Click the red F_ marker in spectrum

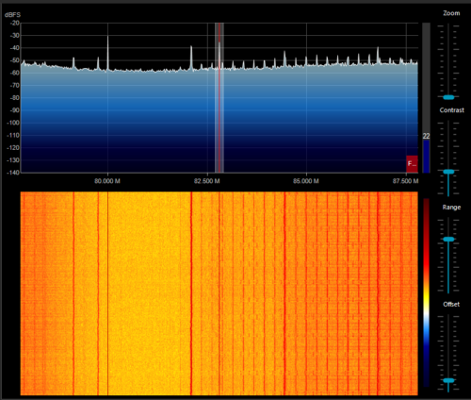(412, 164)
